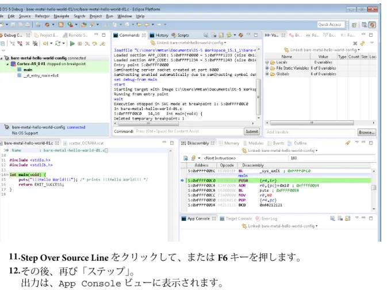Click the green run-external-tools toolbar icon

pyautogui.click(x=70, y=25)
